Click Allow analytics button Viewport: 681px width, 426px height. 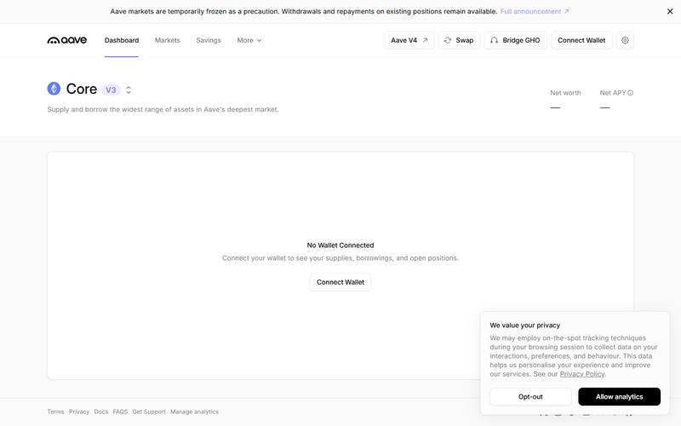[x=620, y=396]
